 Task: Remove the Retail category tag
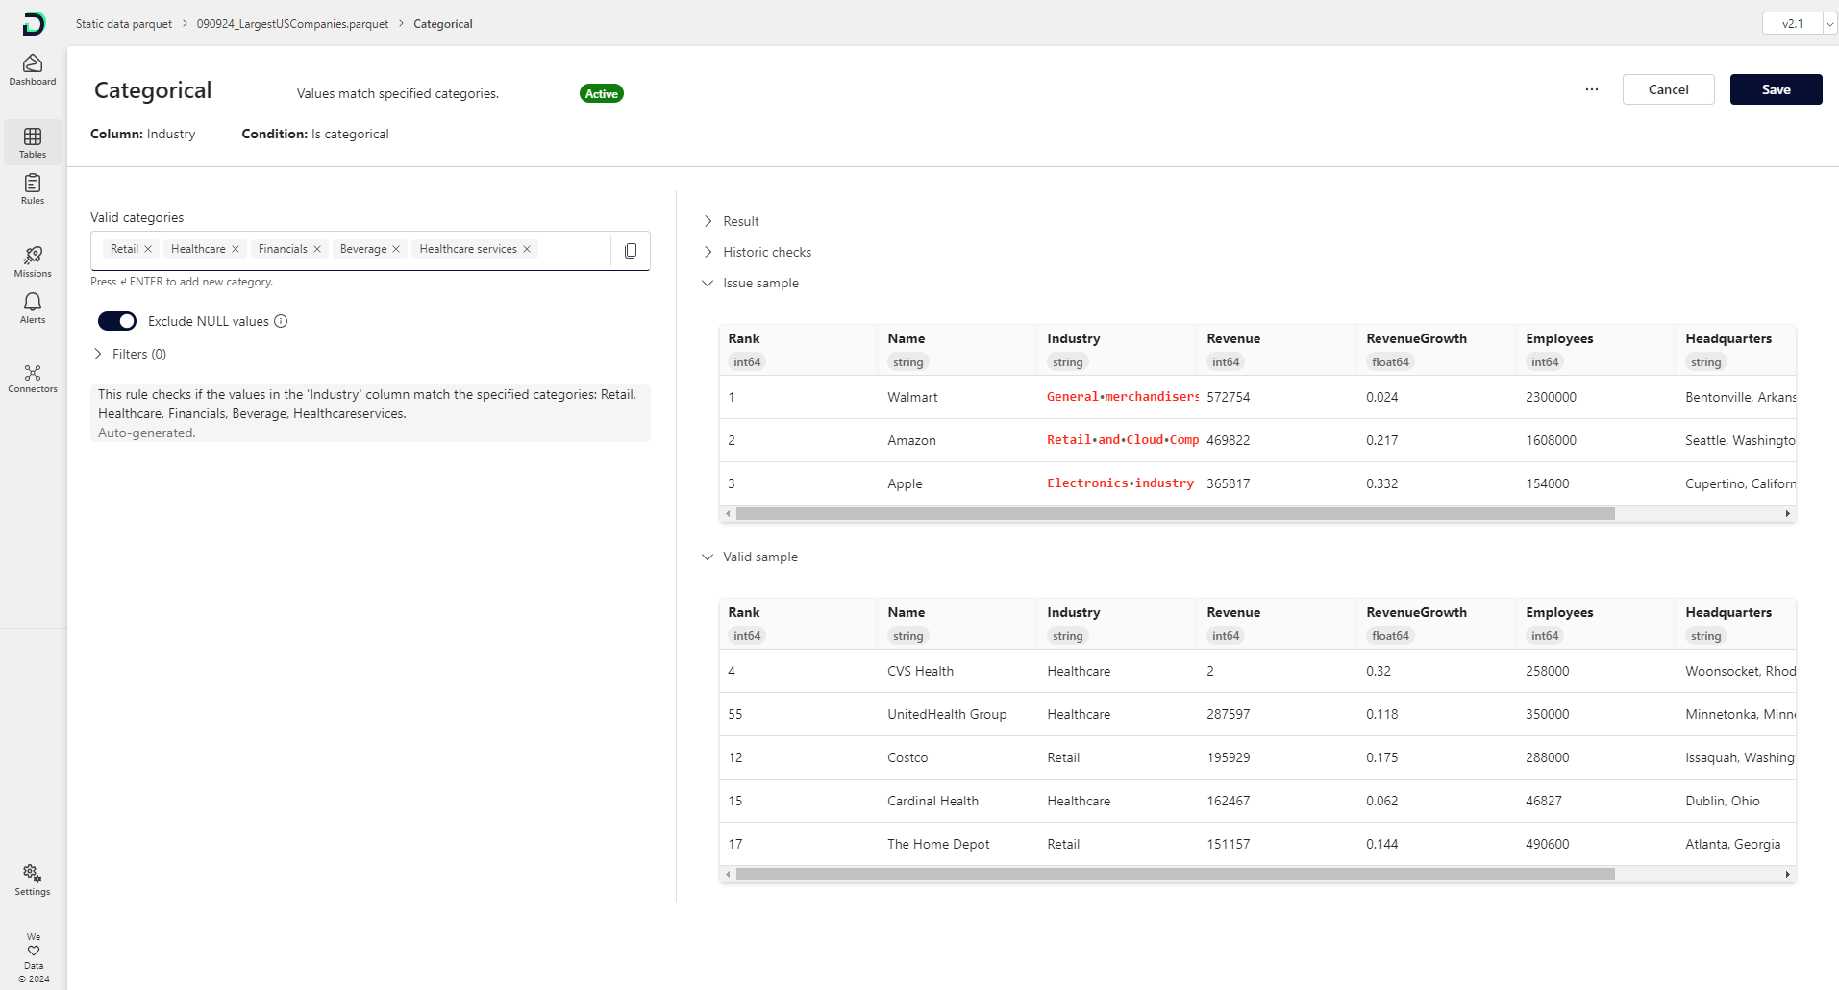click(148, 249)
